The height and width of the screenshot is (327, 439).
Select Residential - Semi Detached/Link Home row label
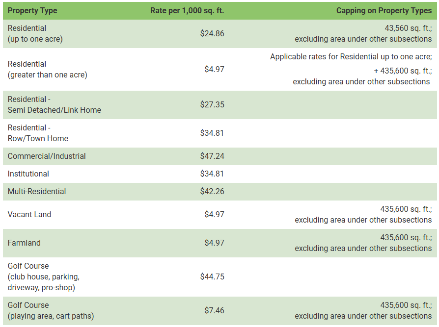pos(54,104)
